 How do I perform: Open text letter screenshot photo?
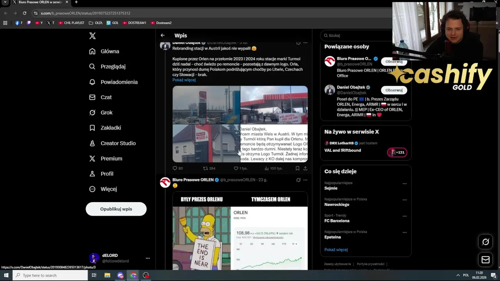tap(274, 143)
